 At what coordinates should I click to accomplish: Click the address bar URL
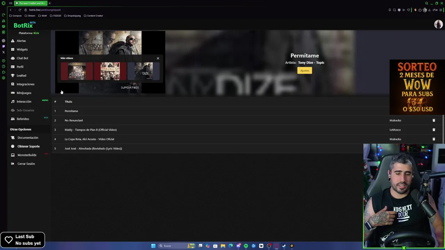coord(45,10)
